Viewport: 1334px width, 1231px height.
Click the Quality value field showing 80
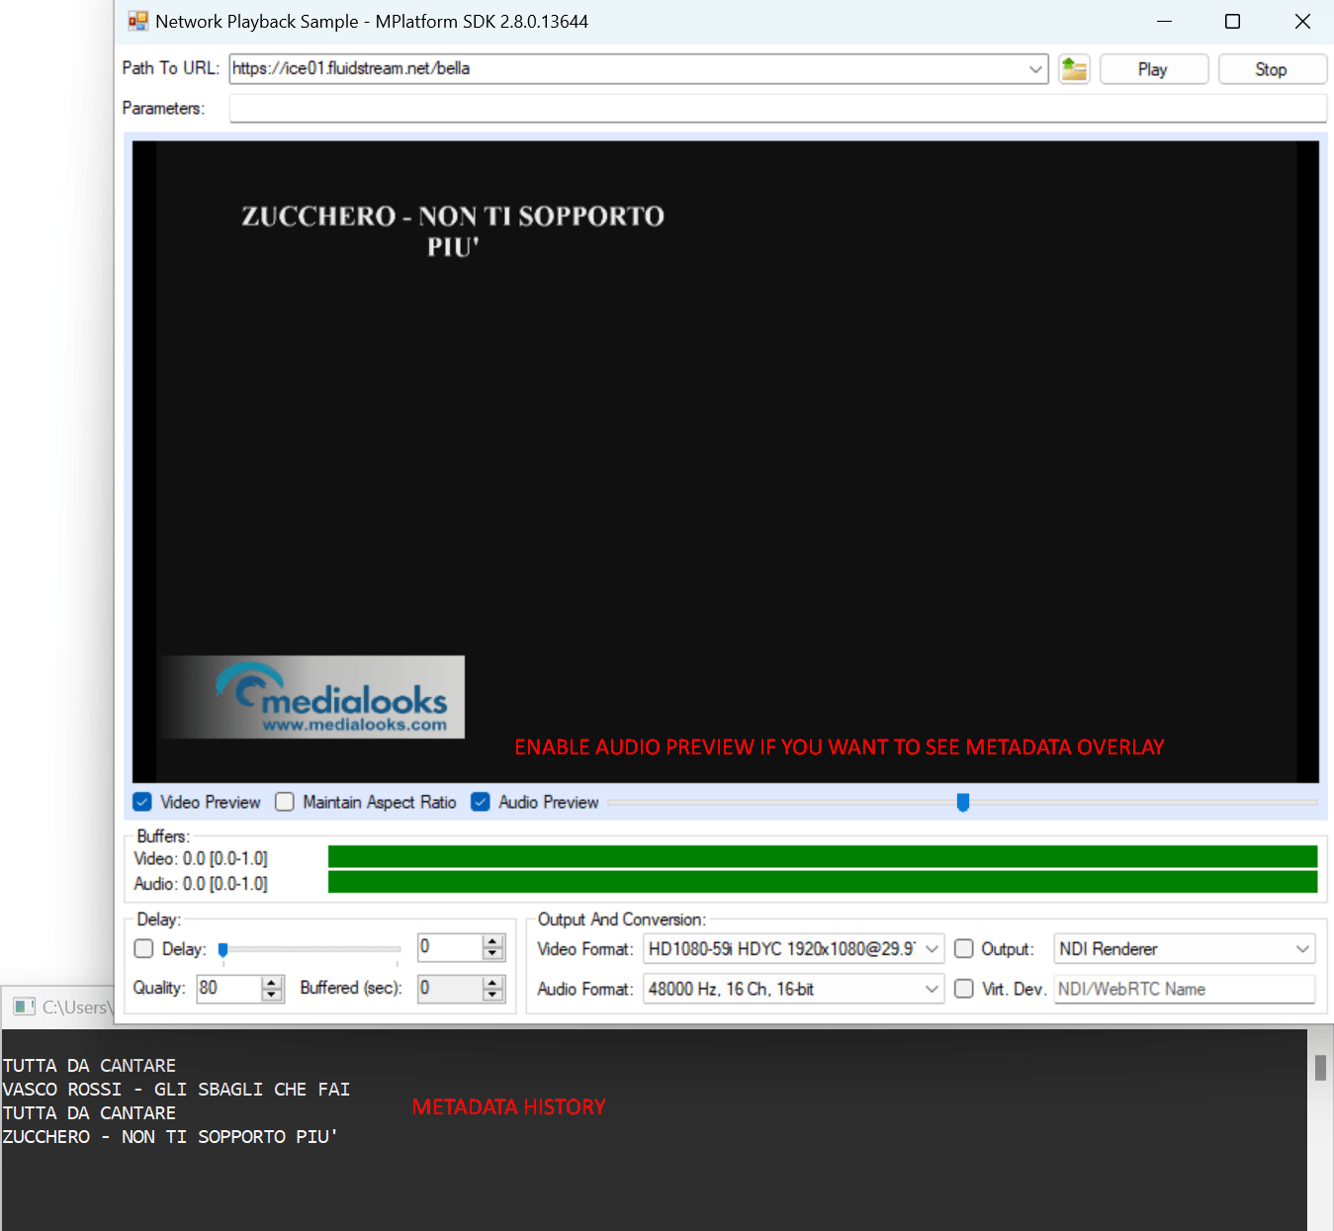(x=229, y=989)
